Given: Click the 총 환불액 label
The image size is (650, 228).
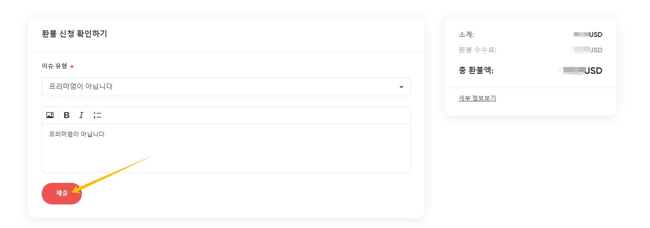Looking at the screenshot, I should (x=476, y=70).
